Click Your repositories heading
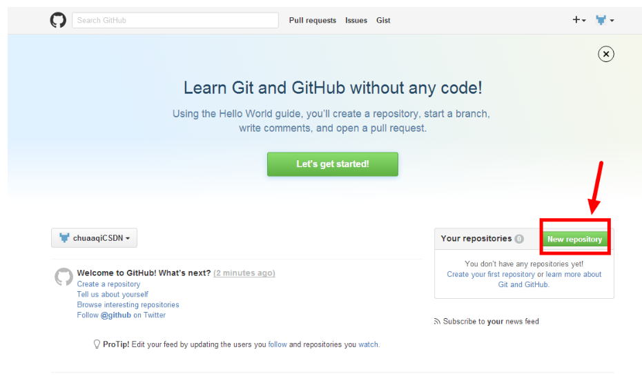This screenshot has width=642, height=392. tap(476, 239)
